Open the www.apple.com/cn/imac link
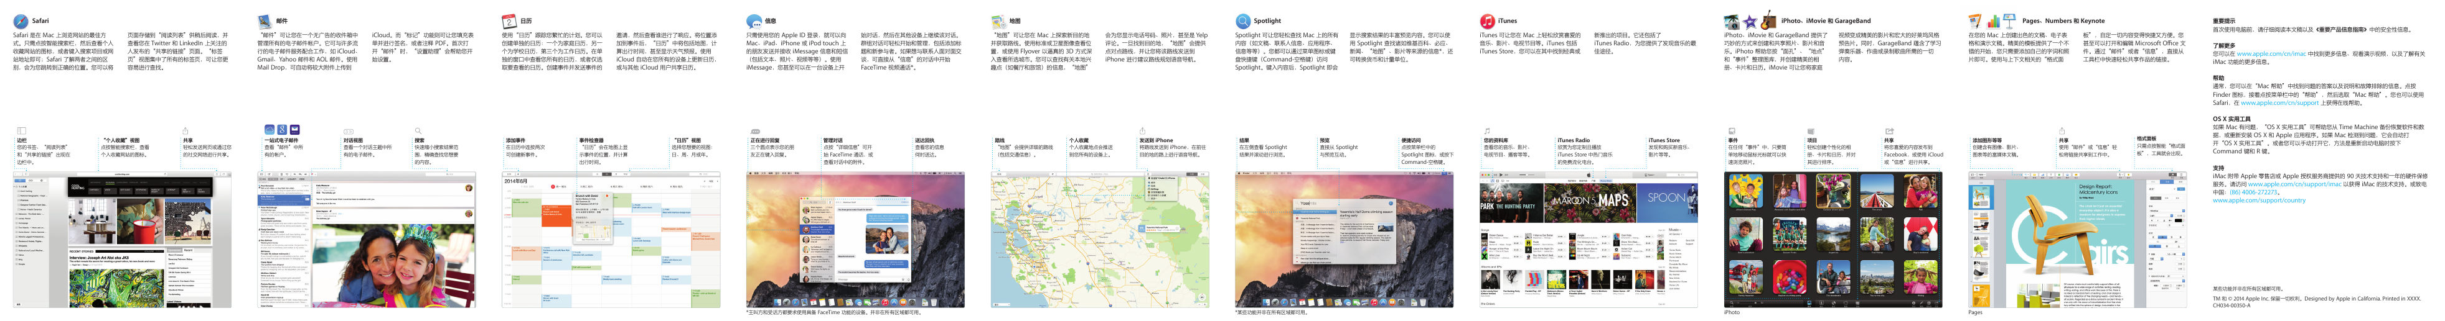 pyautogui.click(x=2270, y=54)
